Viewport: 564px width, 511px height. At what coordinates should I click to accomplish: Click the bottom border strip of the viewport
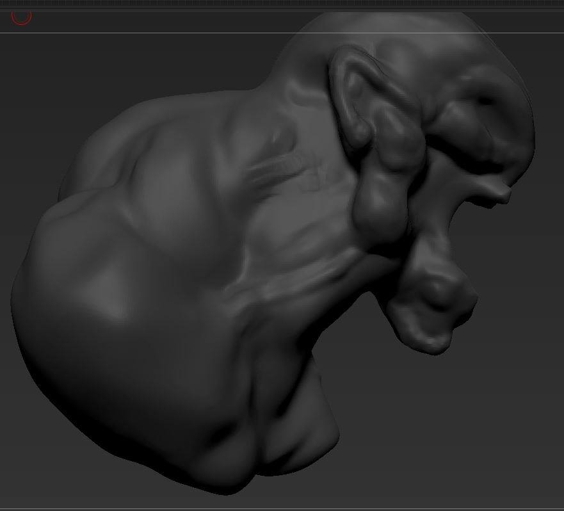(x=282, y=510)
